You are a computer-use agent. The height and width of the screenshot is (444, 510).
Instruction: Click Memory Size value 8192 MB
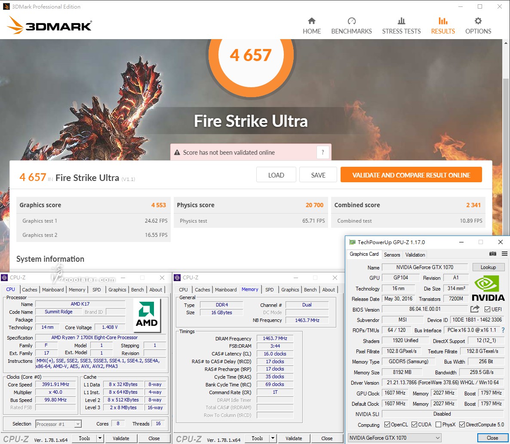pos(402,372)
